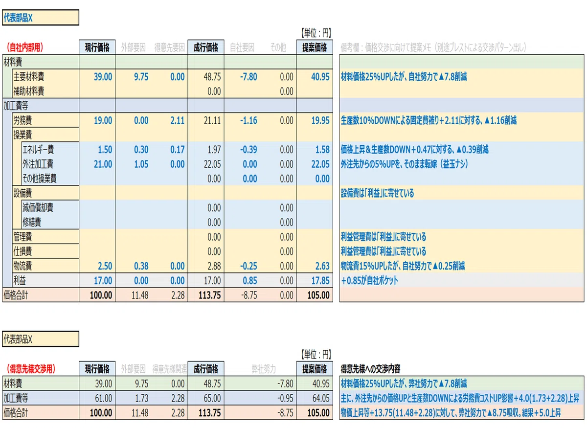The height and width of the screenshot is (428, 587).
Task: Select the 仕損費 row label
Action: (x=45, y=251)
